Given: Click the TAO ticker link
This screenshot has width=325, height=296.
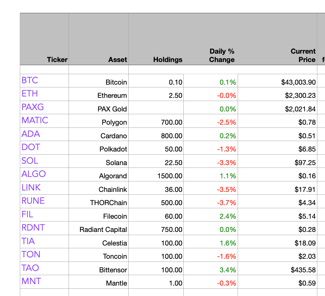Looking at the screenshot, I should tap(30, 268).
